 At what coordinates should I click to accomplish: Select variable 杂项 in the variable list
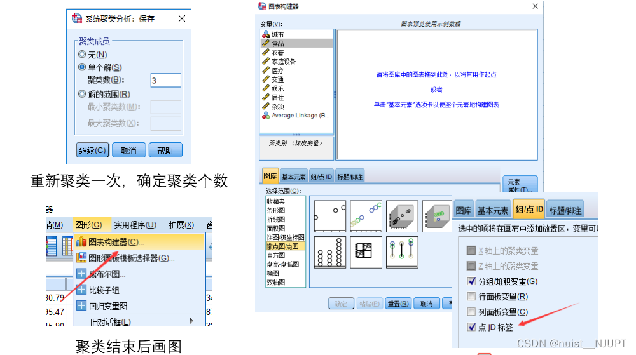(296, 107)
